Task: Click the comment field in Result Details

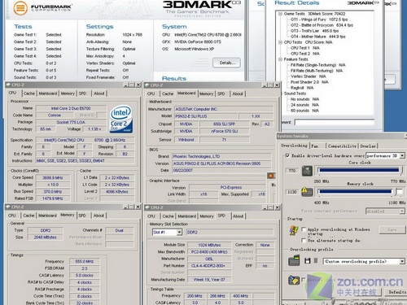Action: pyautogui.click(x=335, y=122)
